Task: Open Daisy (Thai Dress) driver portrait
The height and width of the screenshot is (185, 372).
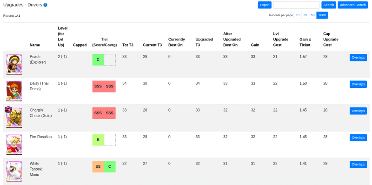Action: click(14, 91)
